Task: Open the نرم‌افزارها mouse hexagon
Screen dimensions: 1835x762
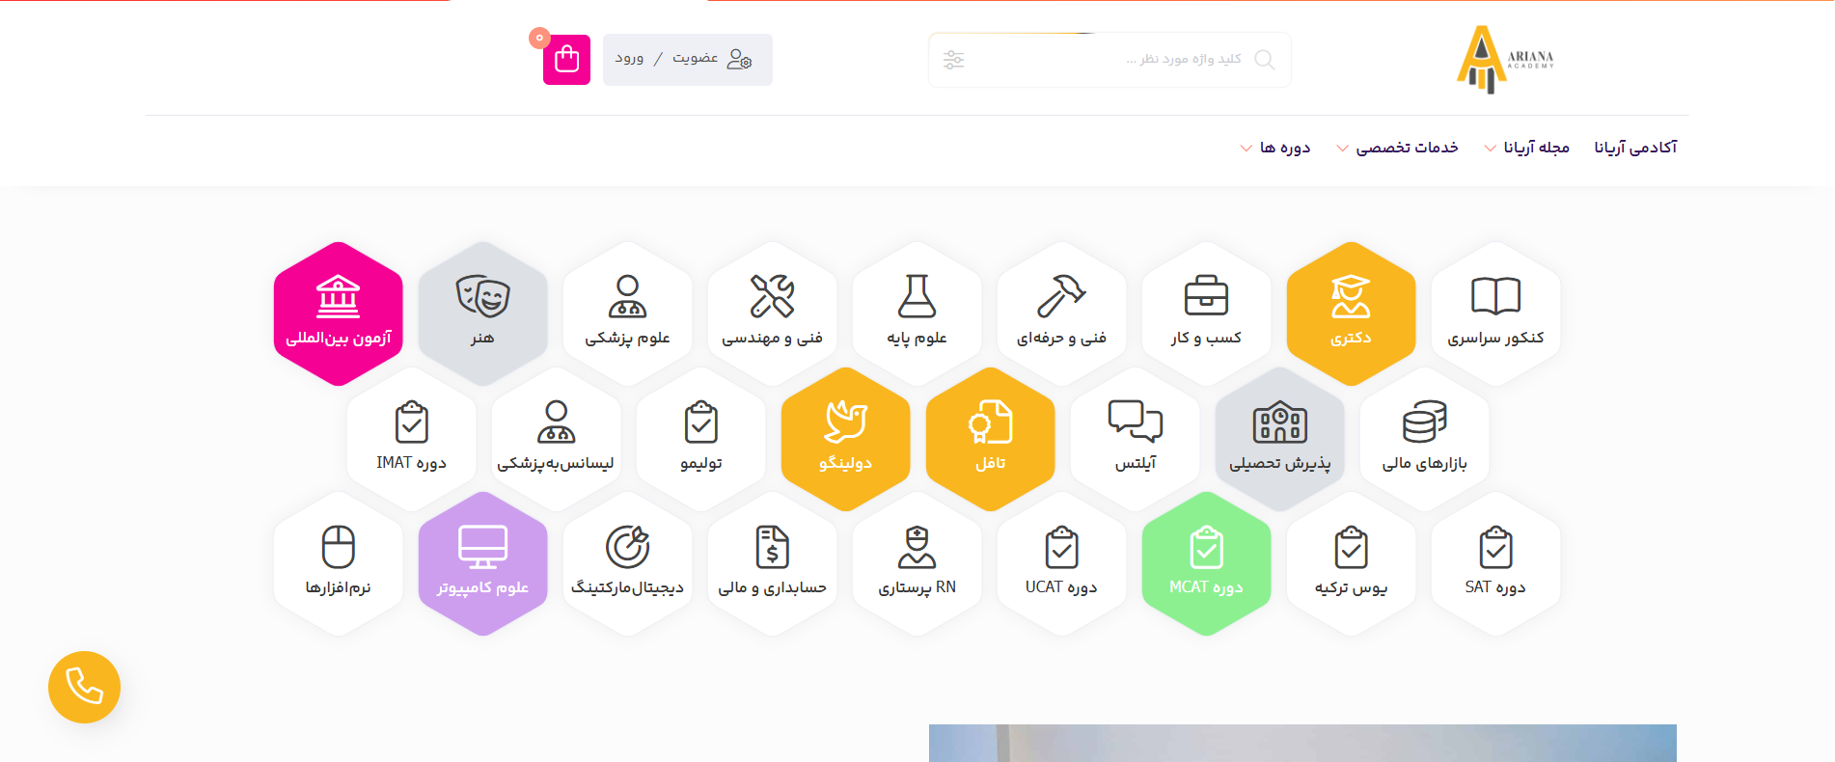Action: pyautogui.click(x=338, y=563)
